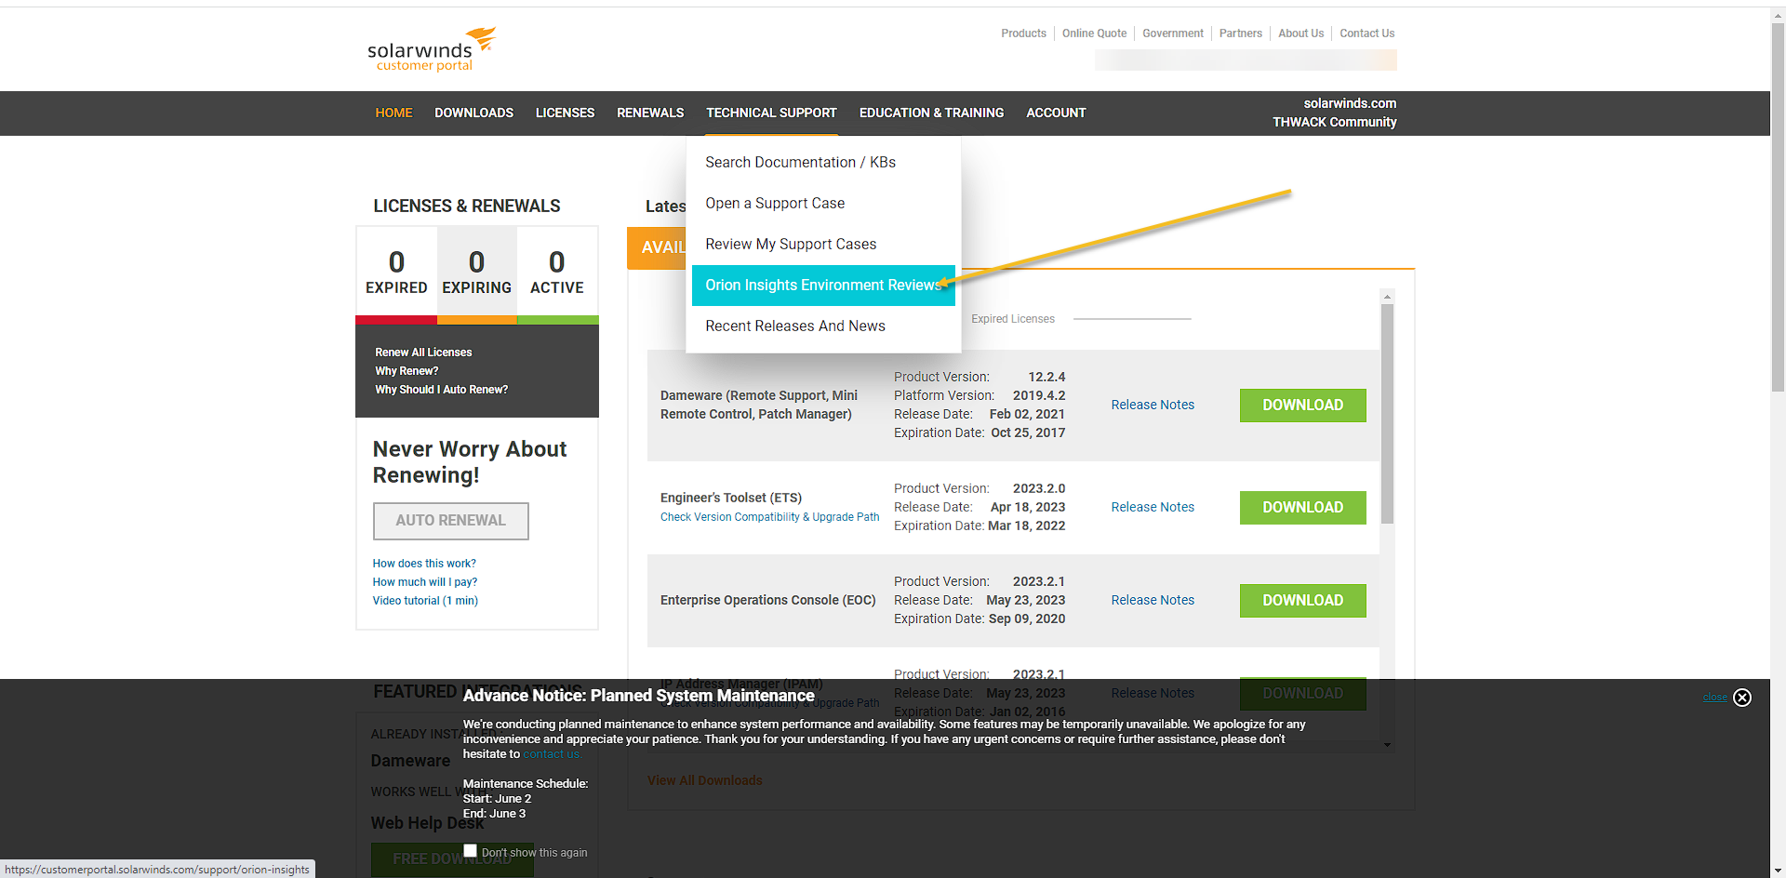Download Enterprise Operations Console (EOC)
The width and height of the screenshot is (1786, 878).
[1302, 601]
